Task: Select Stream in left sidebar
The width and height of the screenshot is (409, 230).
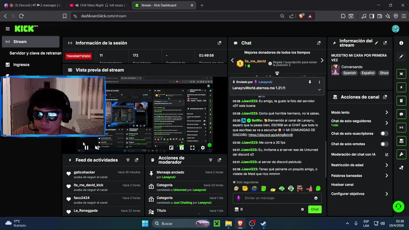Action: tap(31, 42)
